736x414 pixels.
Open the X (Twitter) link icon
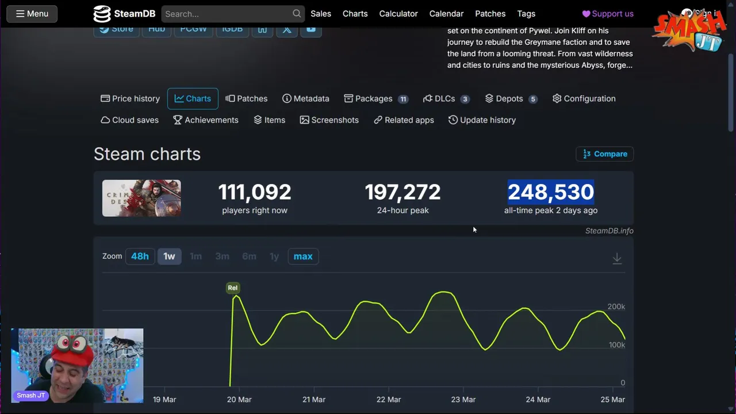286,30
